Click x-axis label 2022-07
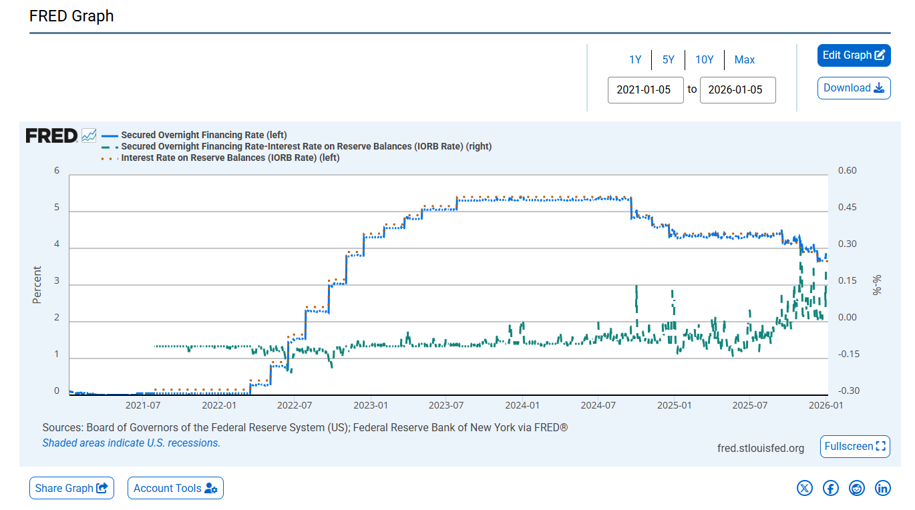The width and height of the screenshot is (915, 510). 295,405
